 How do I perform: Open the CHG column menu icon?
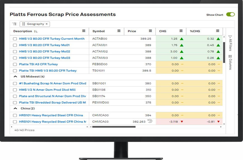(x=181, y=31)
